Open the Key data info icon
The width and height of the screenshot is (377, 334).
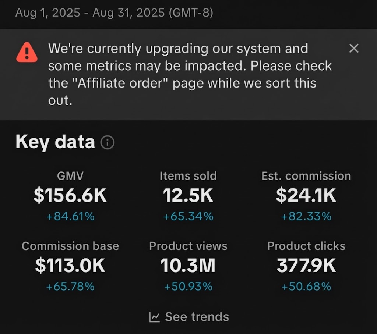pyautogui.click(x=107, y=142)
